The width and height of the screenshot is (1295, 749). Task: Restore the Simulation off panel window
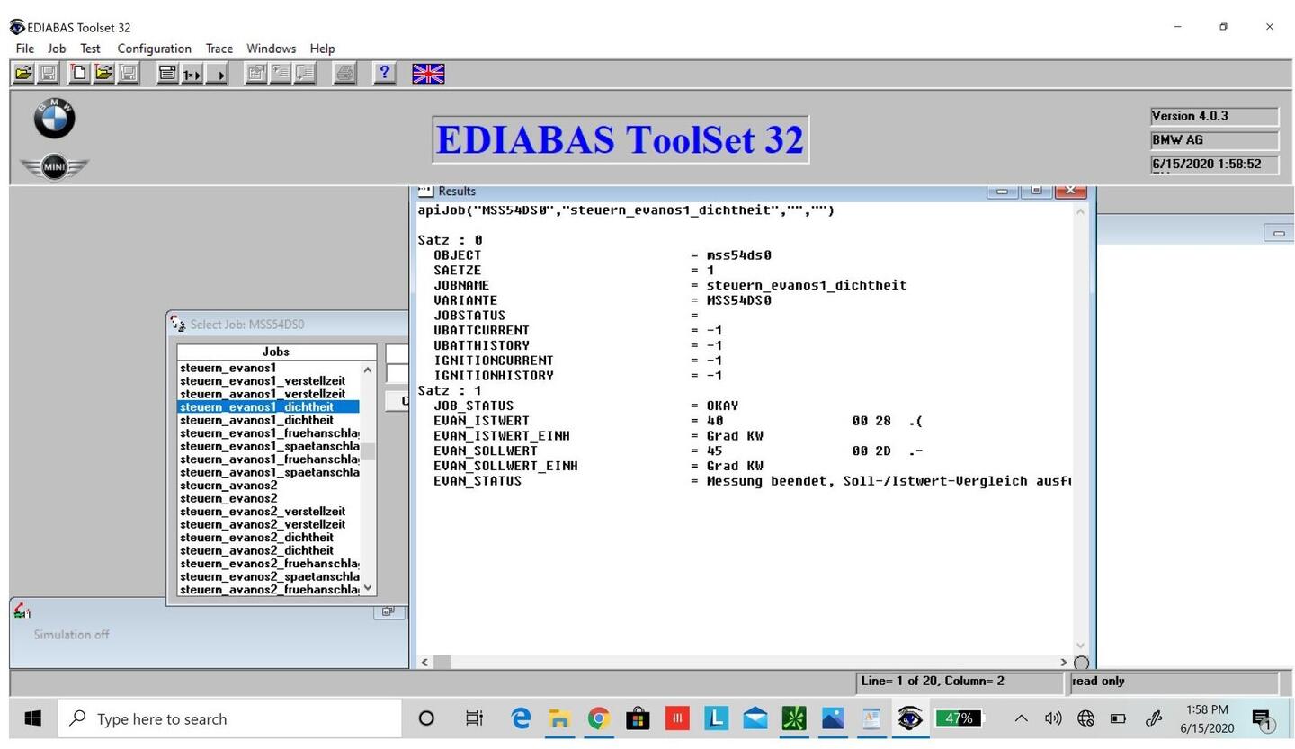[x=388, y=611]
